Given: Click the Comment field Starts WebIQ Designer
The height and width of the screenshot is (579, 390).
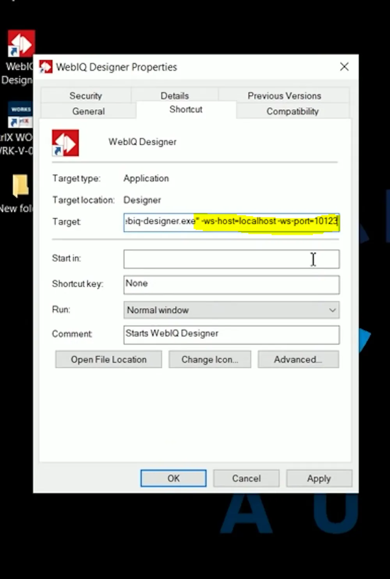Looking at the screenshot, I should [232, 335].
